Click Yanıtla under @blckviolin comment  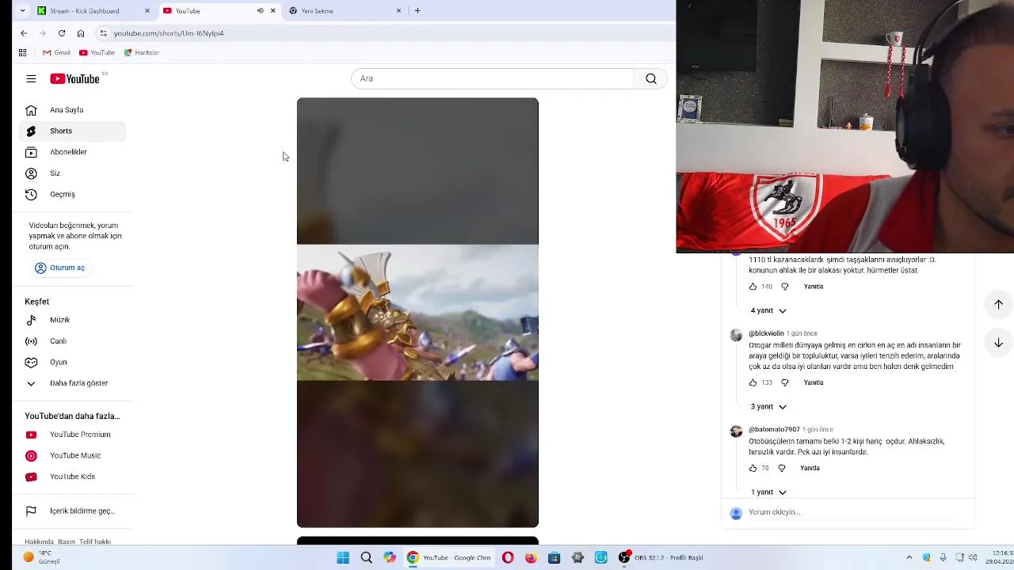point(814,382)
